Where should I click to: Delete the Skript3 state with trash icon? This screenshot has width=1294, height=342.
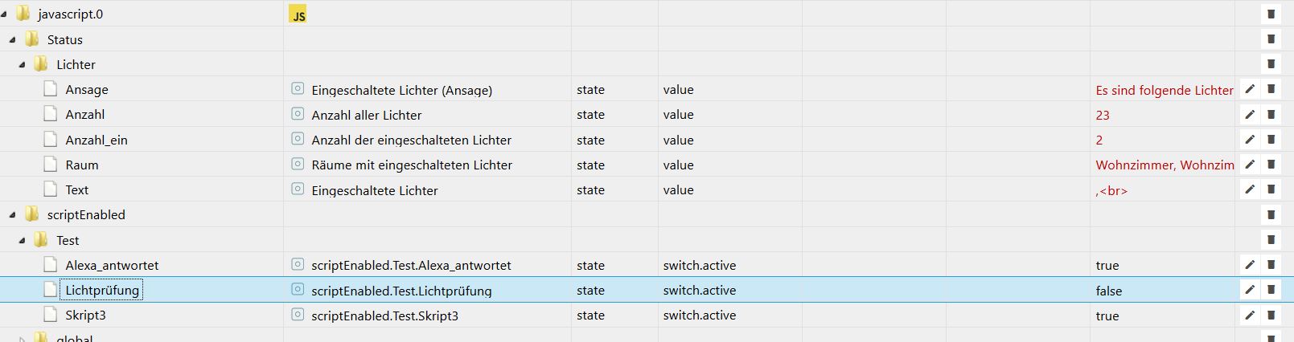click(x=1271, y=316)
